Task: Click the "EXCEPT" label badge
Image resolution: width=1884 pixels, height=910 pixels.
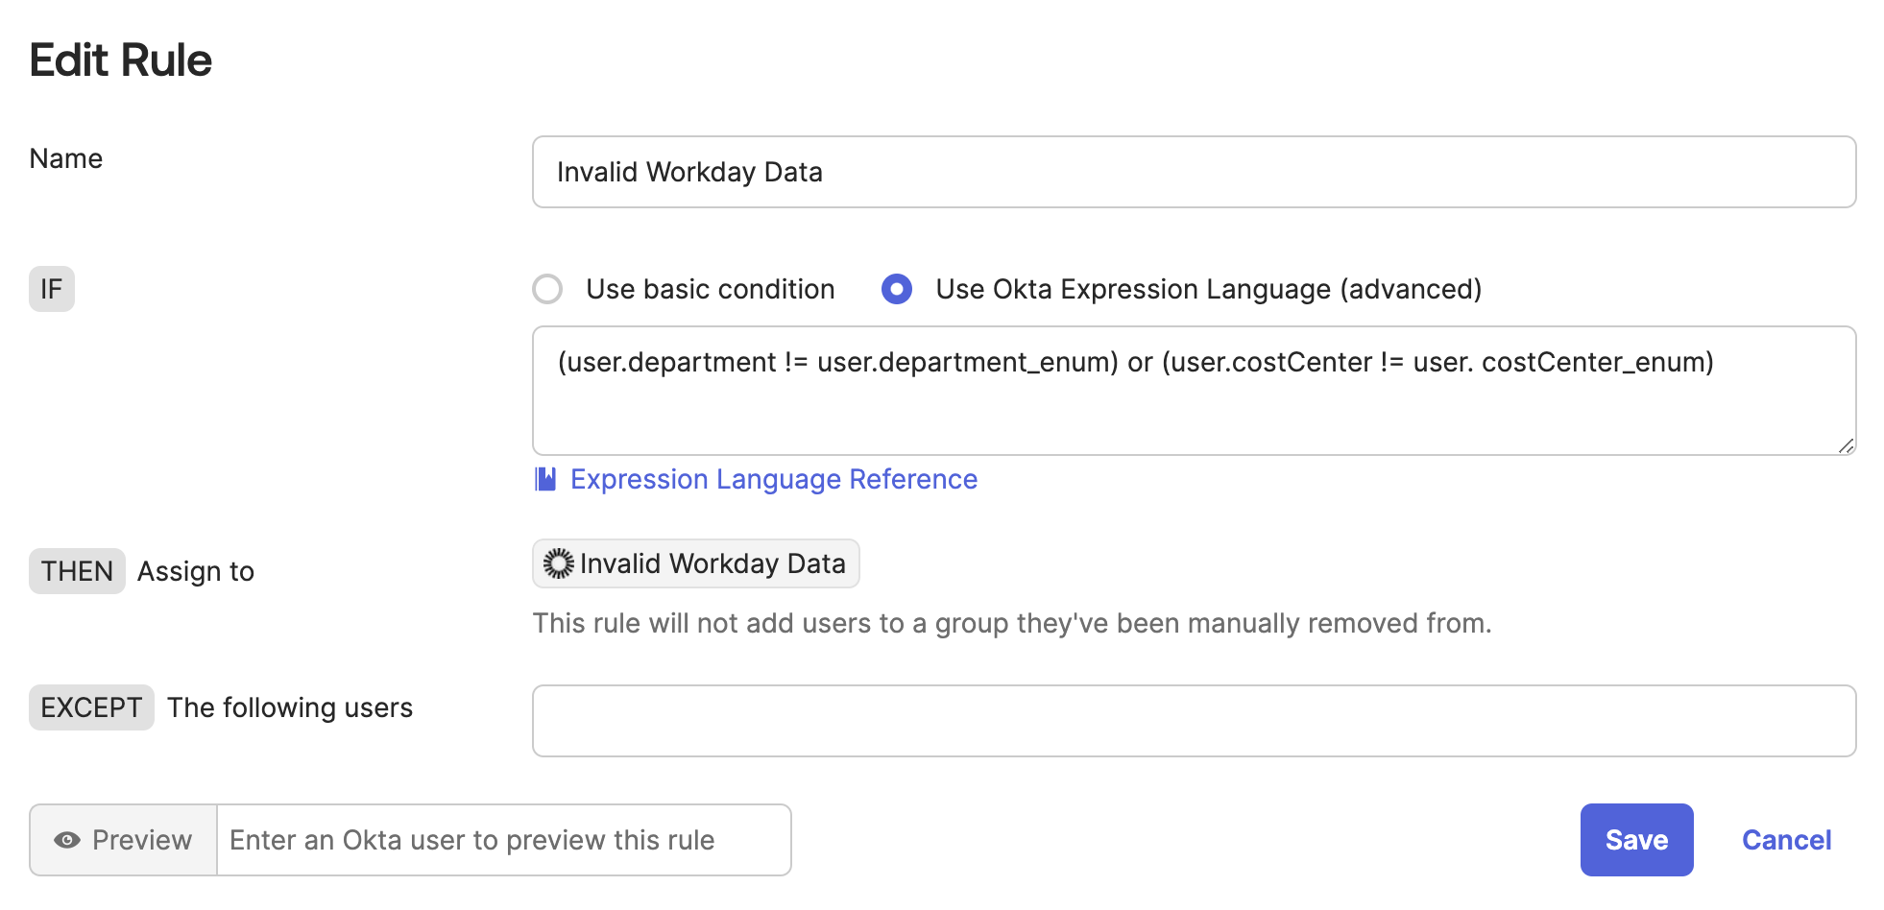Action: pyautogui.click(x=91, y=707)
